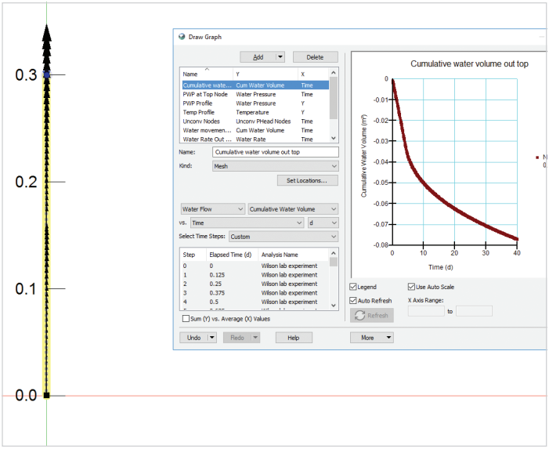The width and height of the screenshot is (549, 449).
Task: Click the Analysis Name column header
Action: (294, 255)
